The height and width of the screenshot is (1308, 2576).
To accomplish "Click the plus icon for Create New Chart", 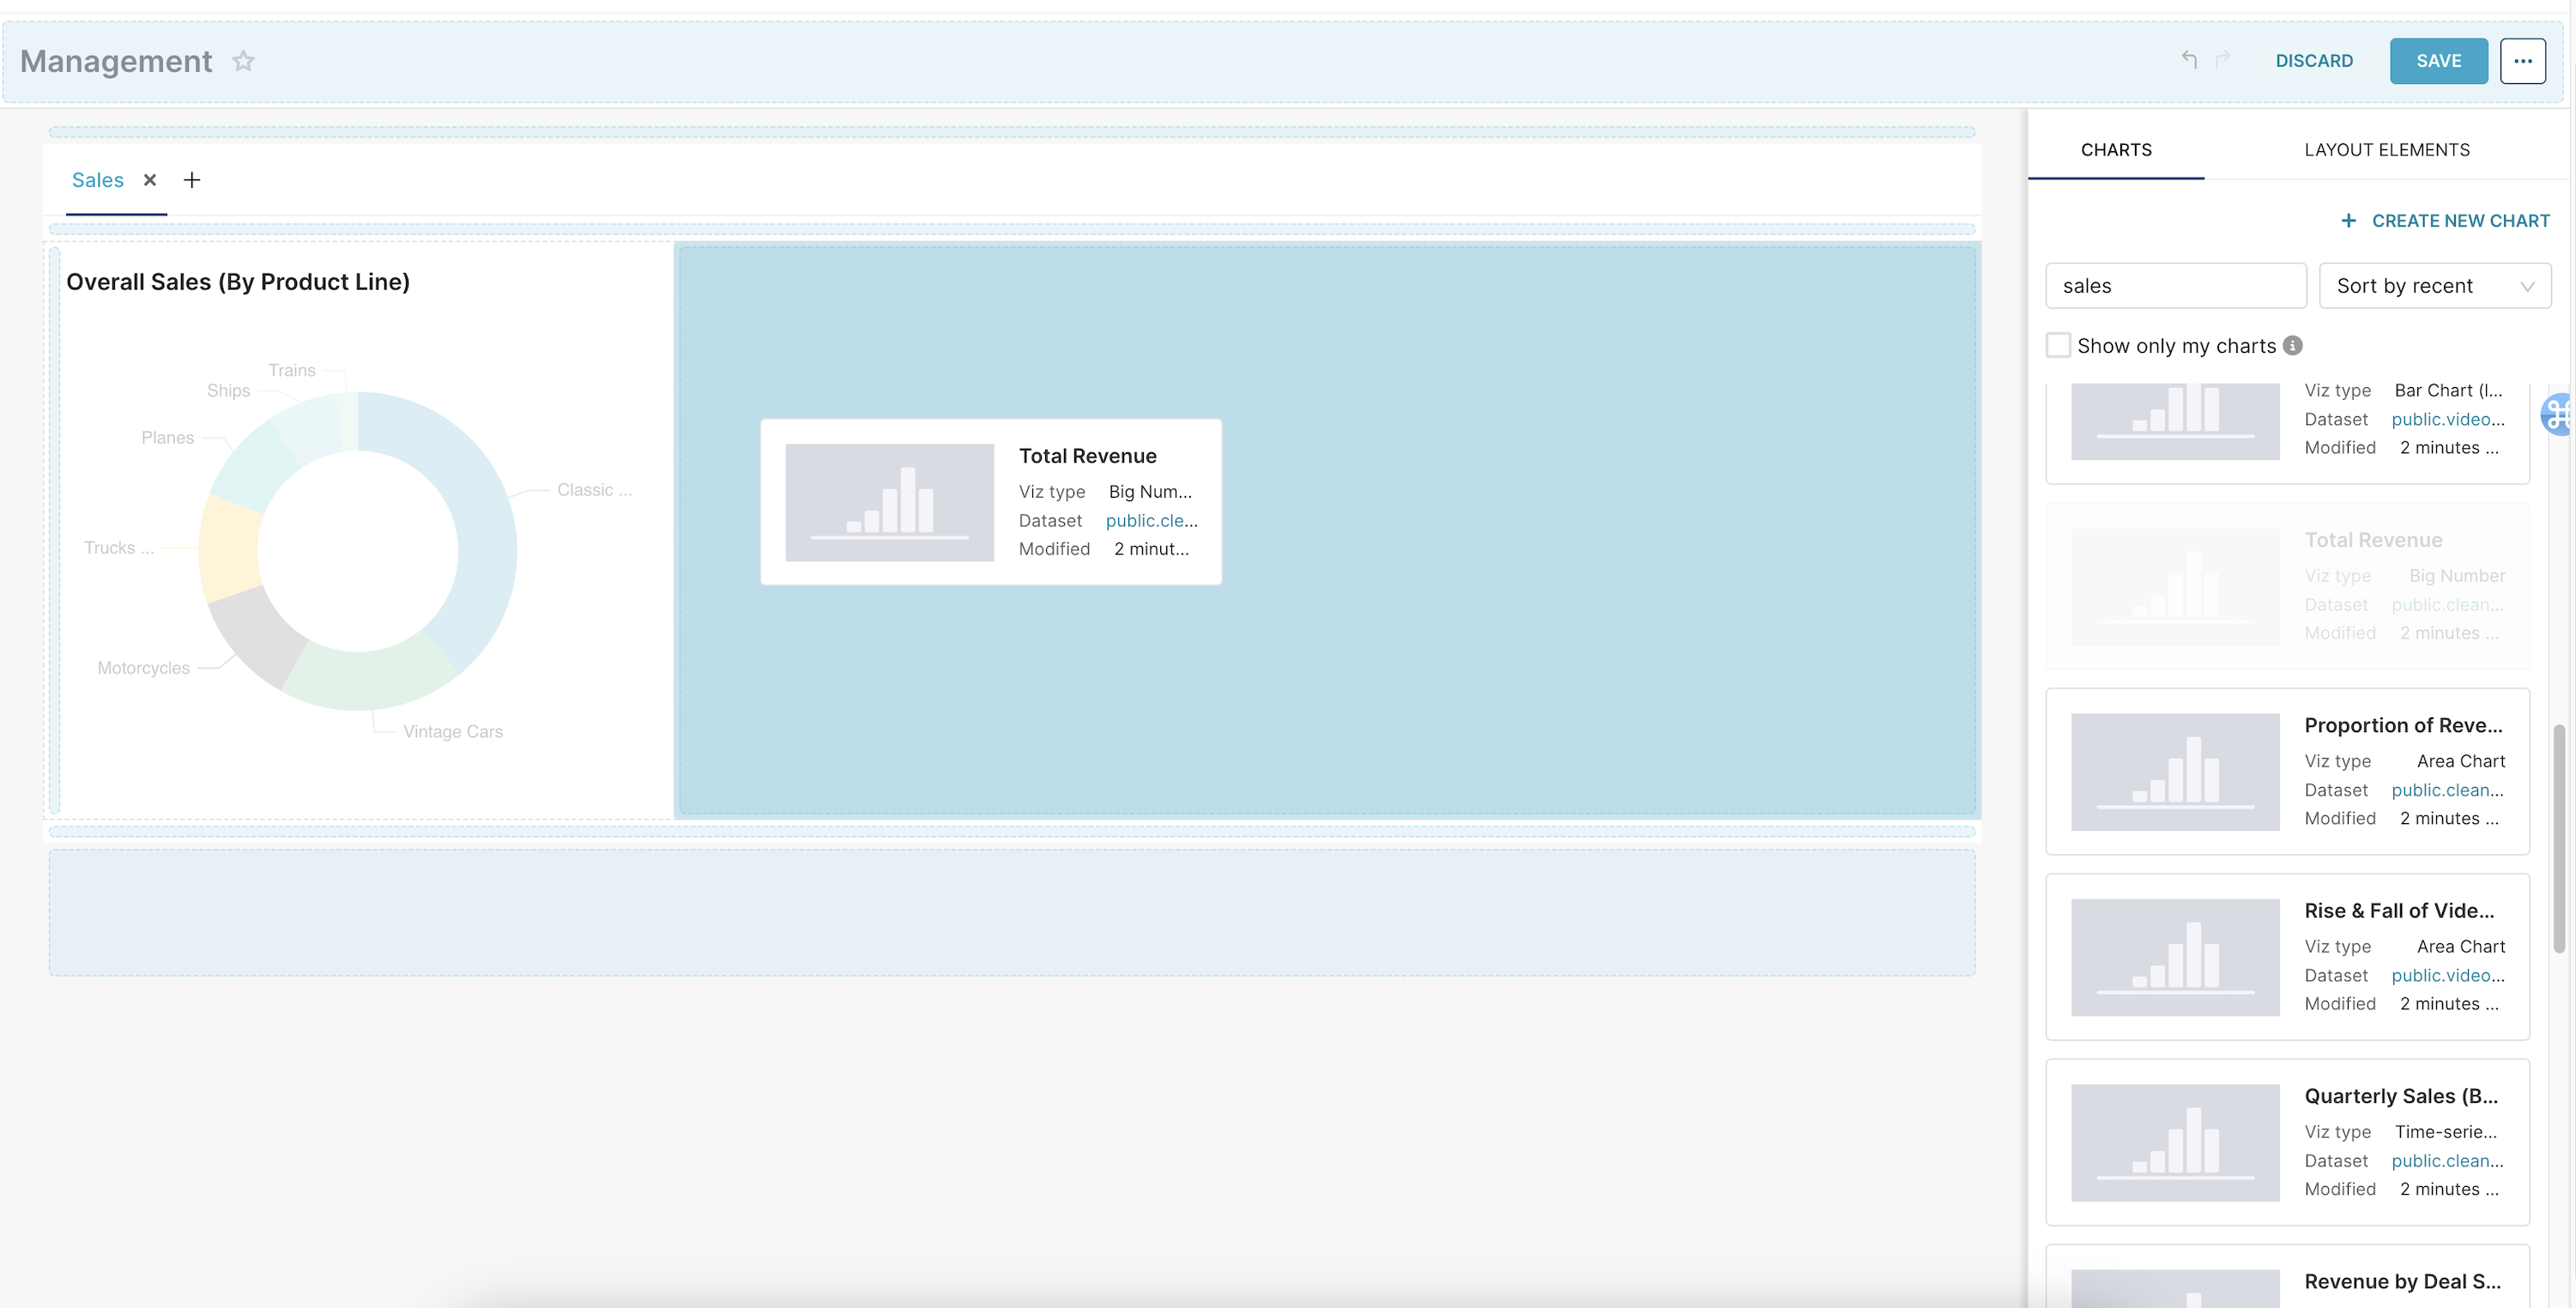I will pyautogui.click(x=2349, y=221).
